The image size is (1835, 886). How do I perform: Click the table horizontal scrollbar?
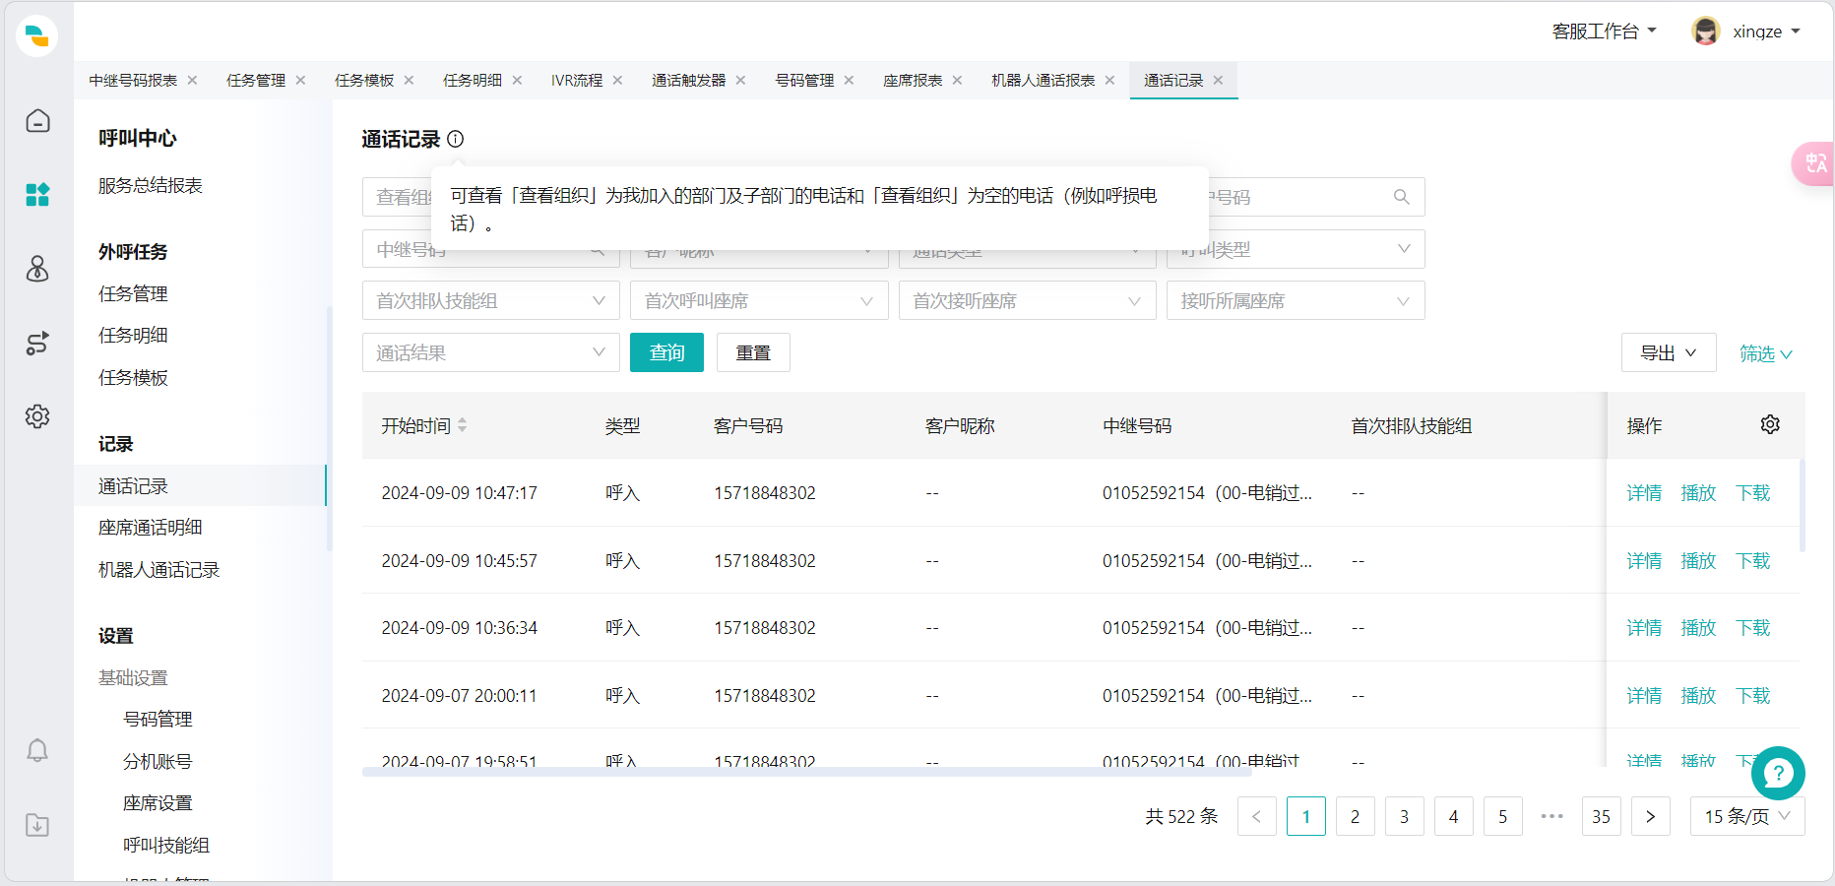coord(807,772)
